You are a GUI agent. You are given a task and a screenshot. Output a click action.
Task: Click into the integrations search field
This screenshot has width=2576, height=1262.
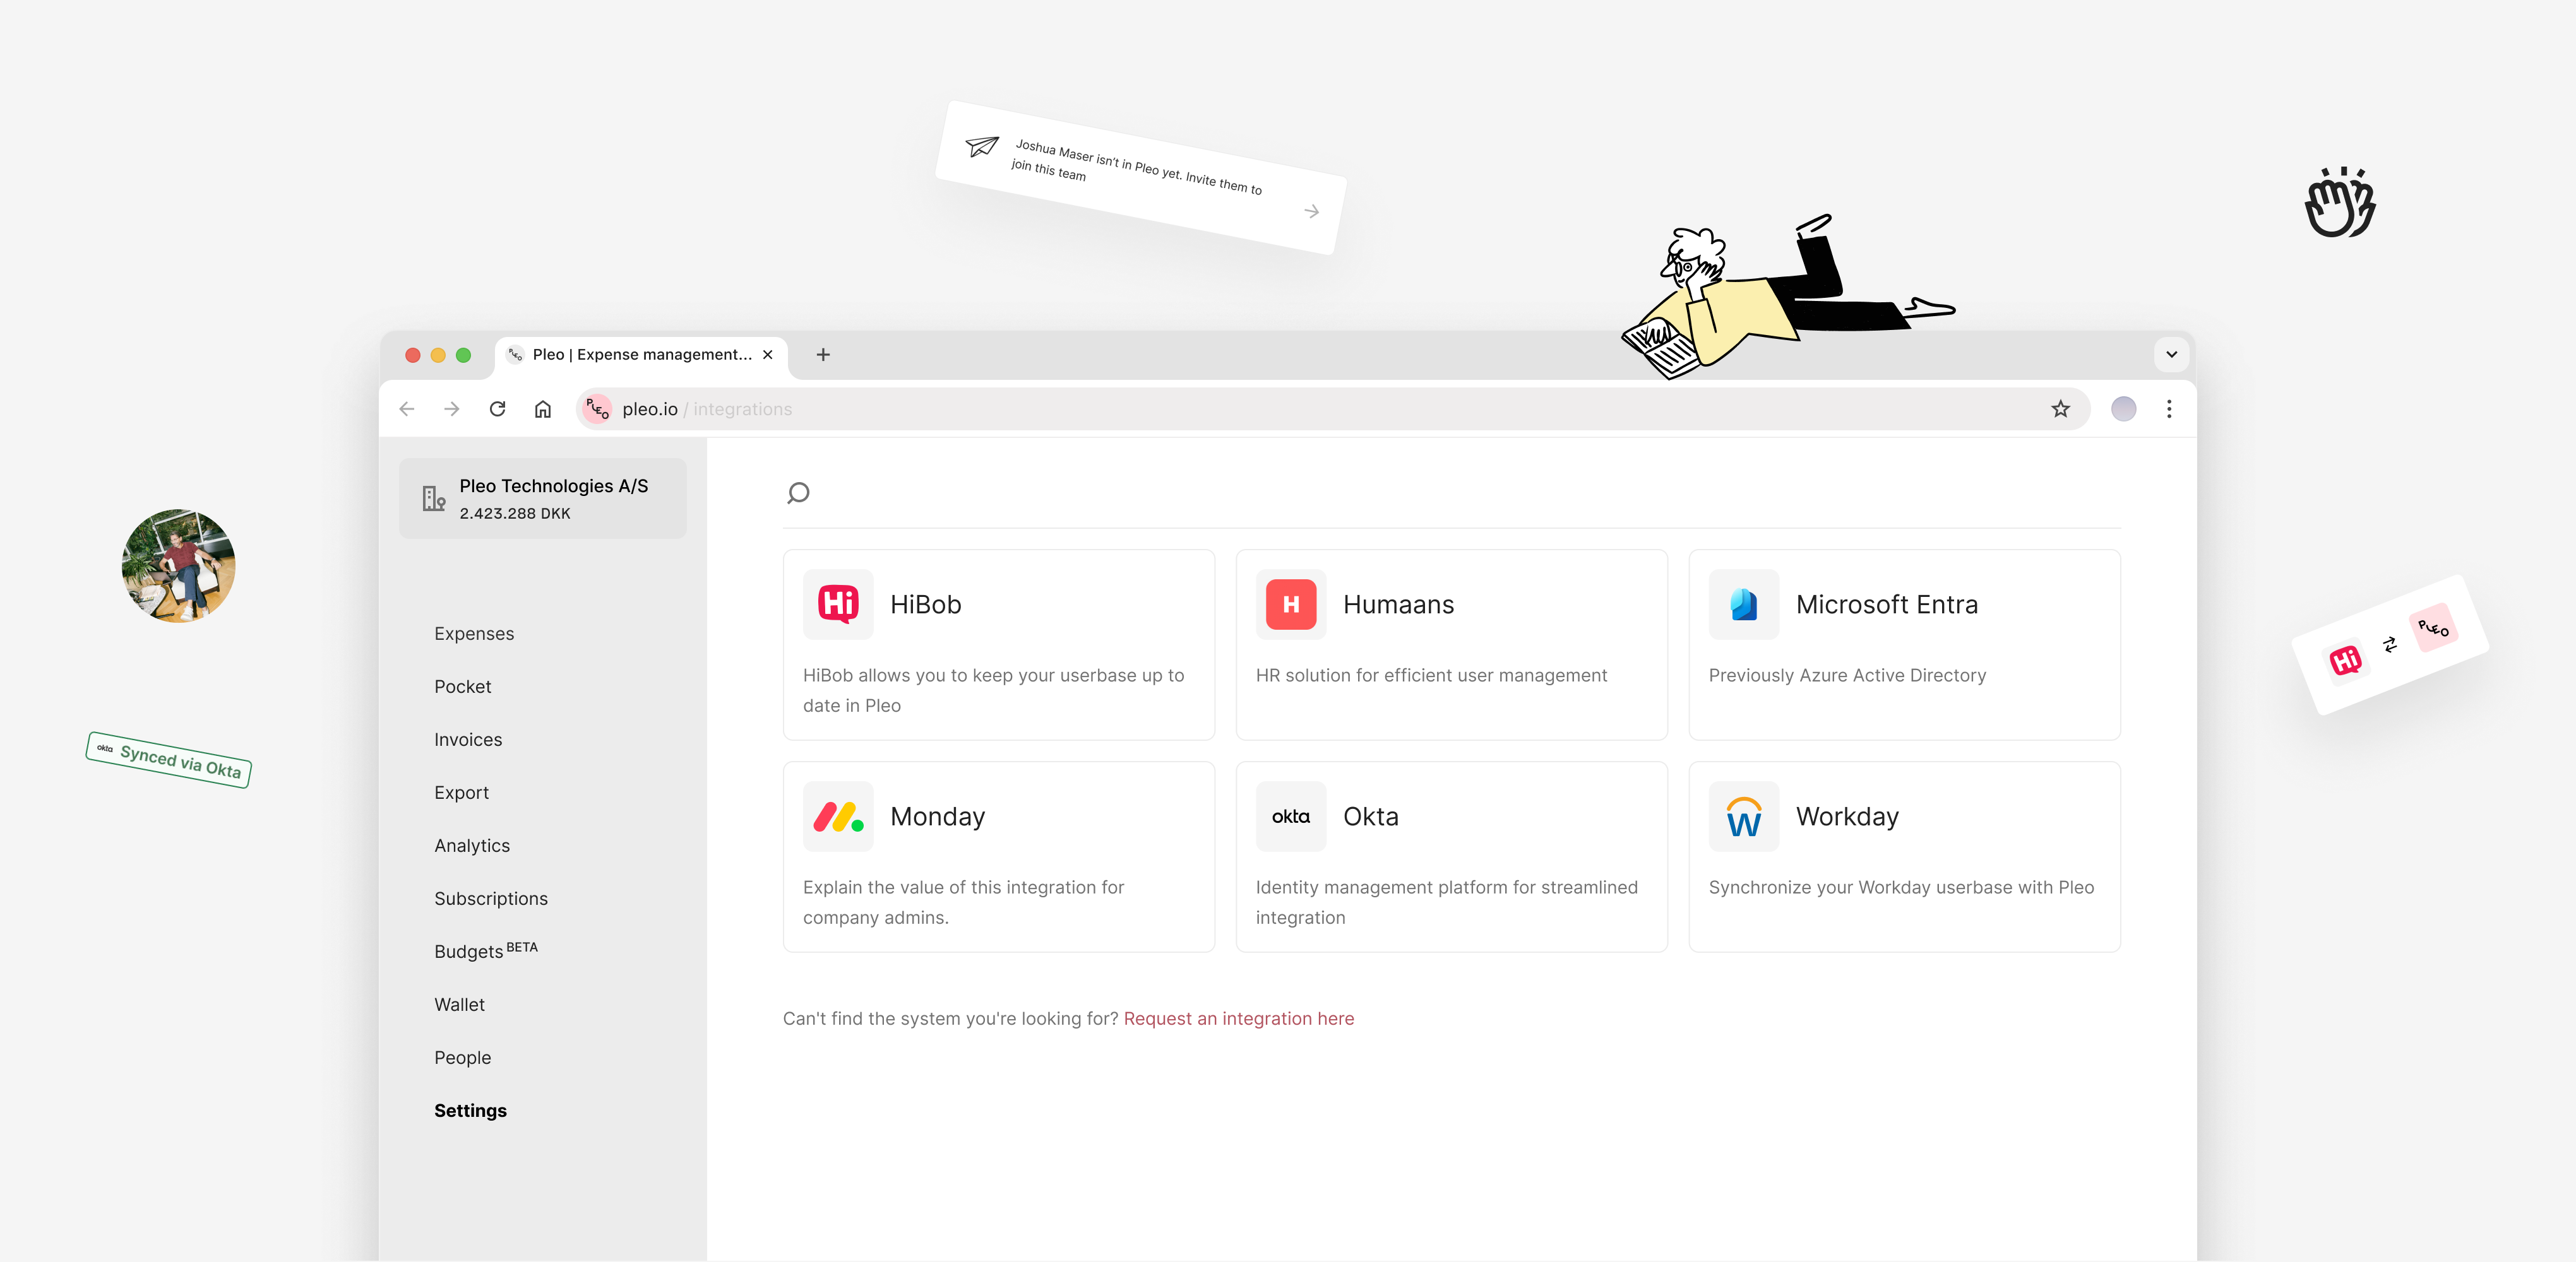pos(1451,493)
